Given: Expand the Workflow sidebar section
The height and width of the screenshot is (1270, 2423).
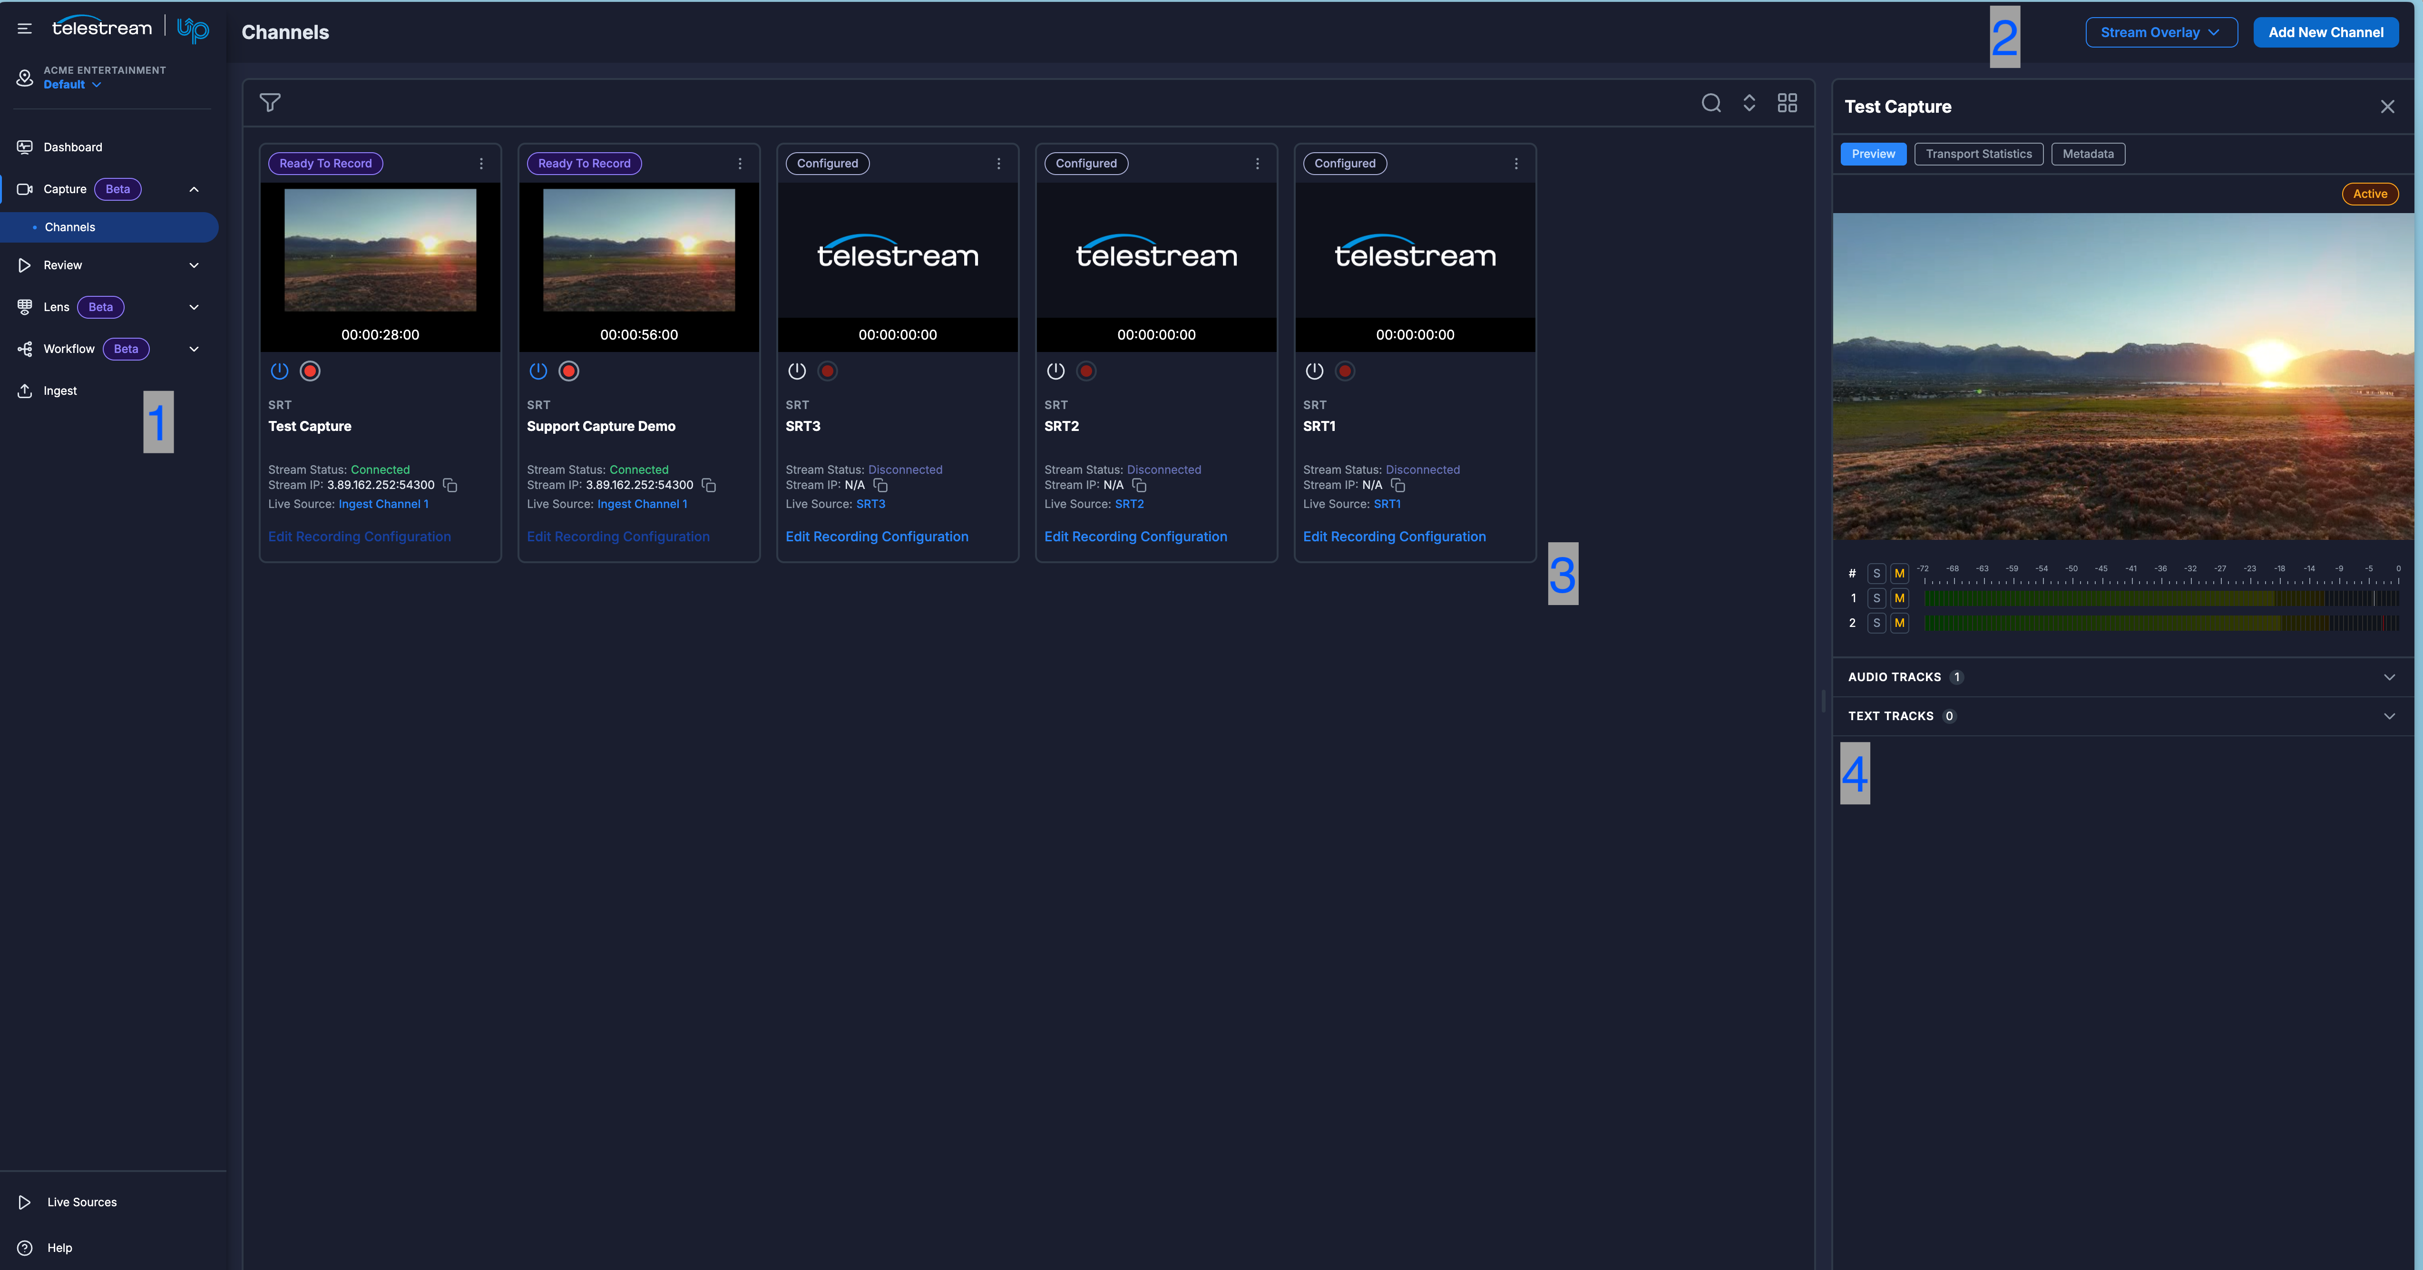Looking at the screenshot, I should (194, 349).
